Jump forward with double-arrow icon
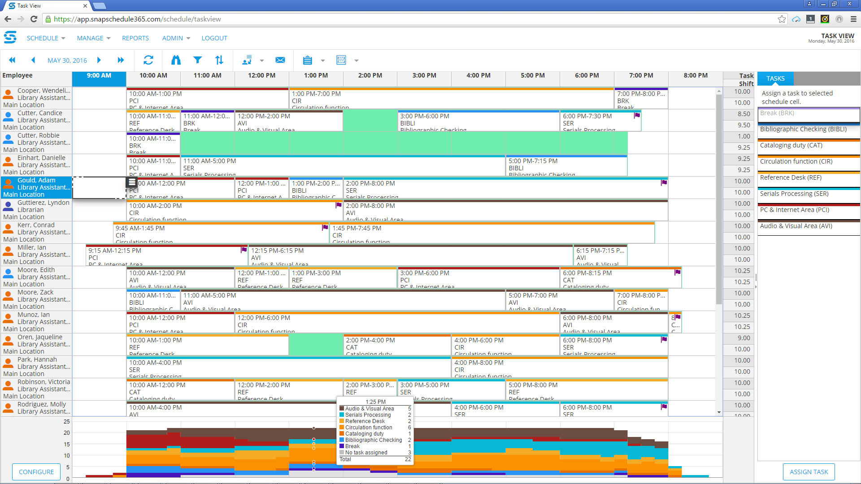The width and height of the screenshot is (861, 484). tap(120, 60)
